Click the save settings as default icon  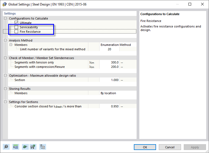pyautogui.click(x=33, y=147)
